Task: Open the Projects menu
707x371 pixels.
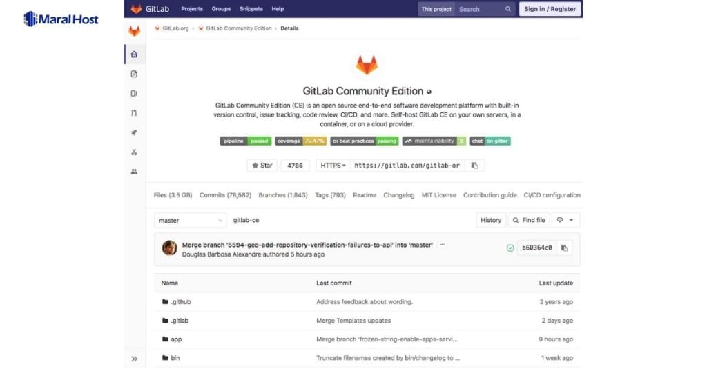Action: (x=192, y=8)
